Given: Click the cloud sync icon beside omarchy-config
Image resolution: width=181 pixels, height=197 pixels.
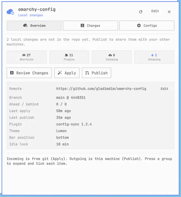Looking at the screenshot, I should pyautogui.click(x=10, y=12).
